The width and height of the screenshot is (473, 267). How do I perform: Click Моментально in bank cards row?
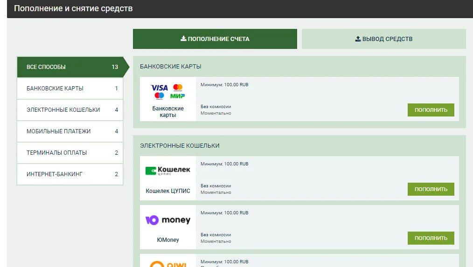(x=216, y=113)
